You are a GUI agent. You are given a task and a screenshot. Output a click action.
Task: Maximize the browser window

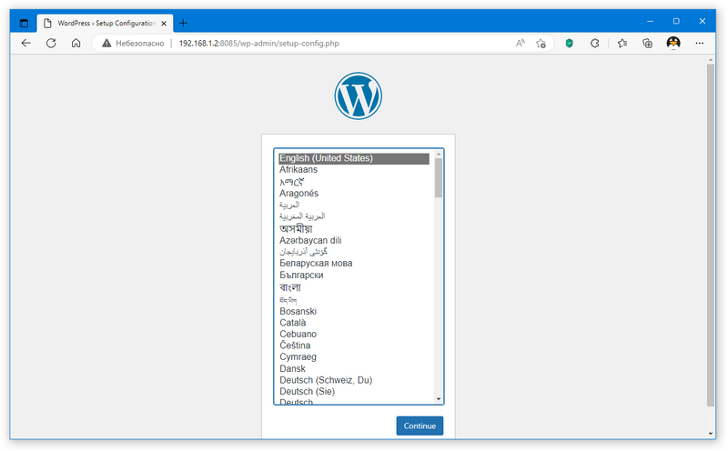[676, 21]
